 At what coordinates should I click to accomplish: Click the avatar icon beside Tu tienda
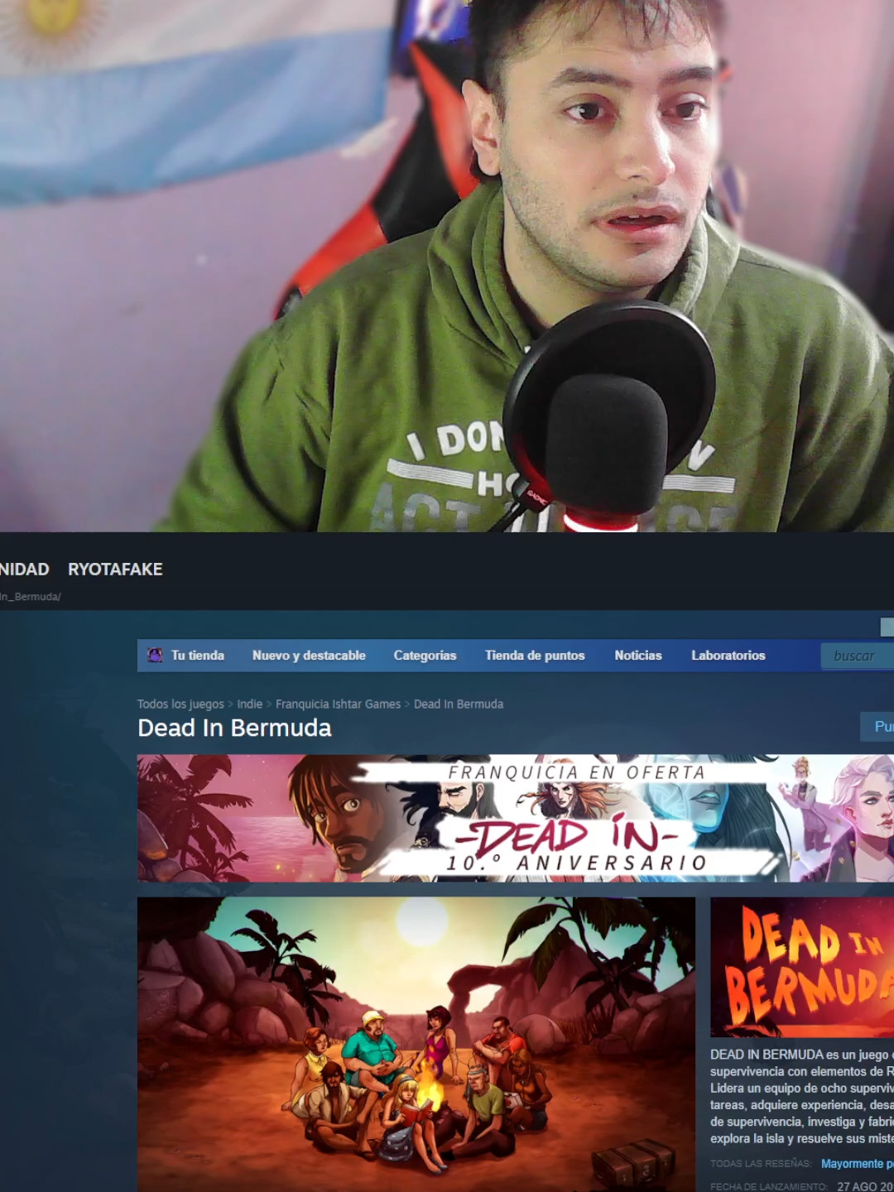(x=155, y=656)
